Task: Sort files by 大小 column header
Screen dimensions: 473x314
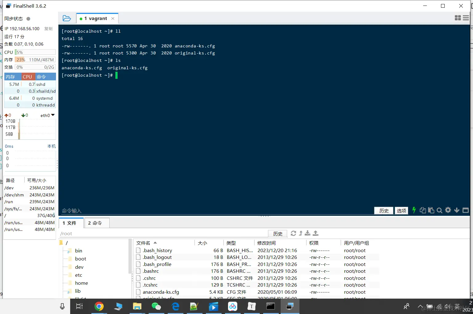Action: (209, 243)
